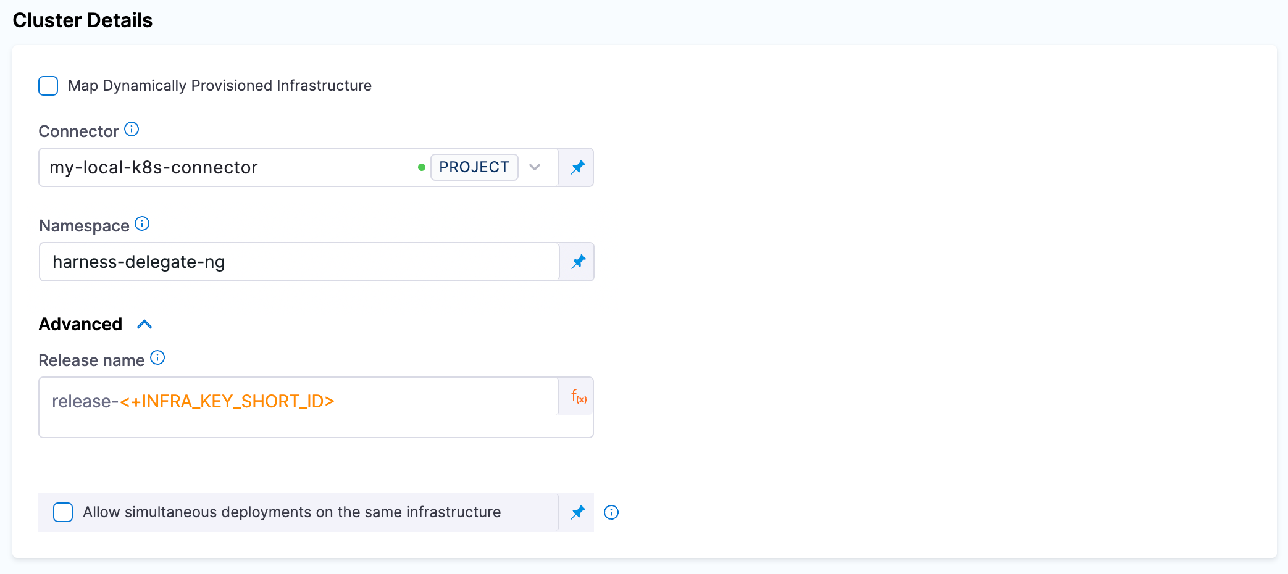Pin the Namespace field value
The width and height of the screenshot is (1288, 574).
[577, 262]
